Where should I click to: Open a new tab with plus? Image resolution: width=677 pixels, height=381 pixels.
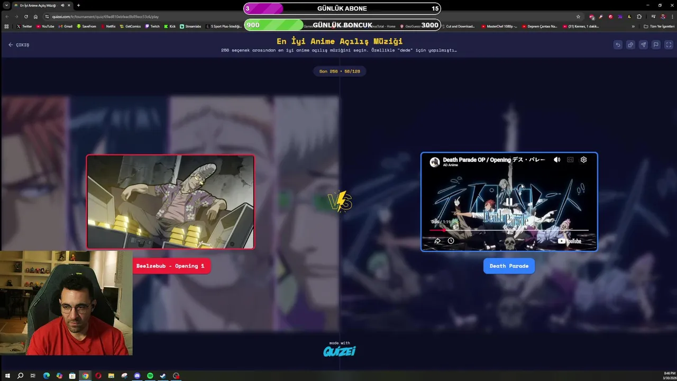[78, 5]
